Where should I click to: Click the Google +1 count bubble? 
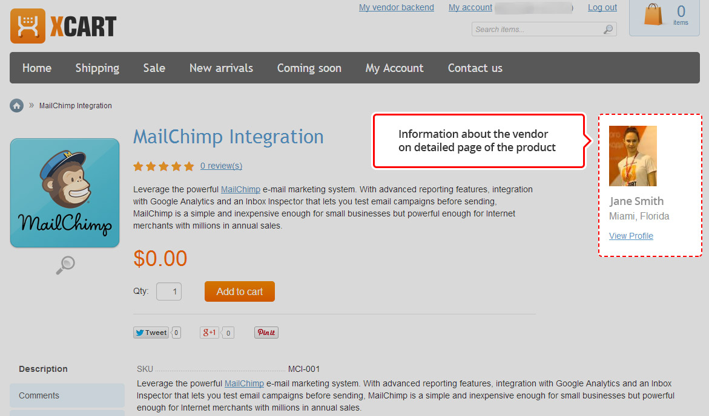click(x=228, y=333)
